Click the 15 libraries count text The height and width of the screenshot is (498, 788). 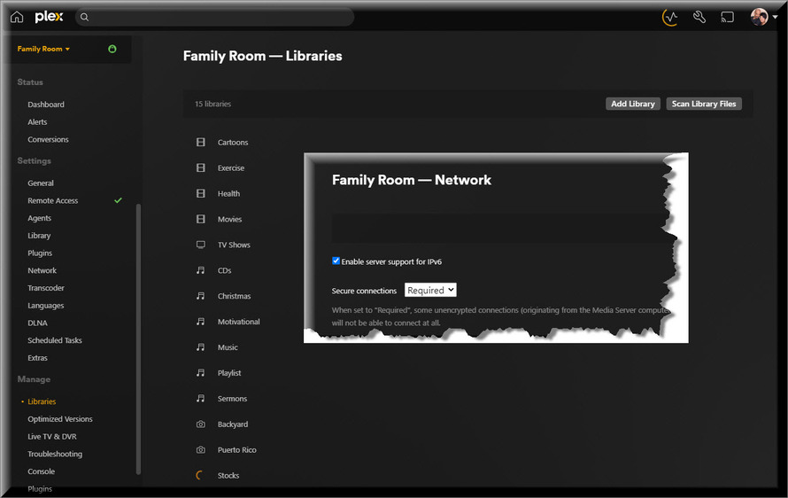[212, 105]
